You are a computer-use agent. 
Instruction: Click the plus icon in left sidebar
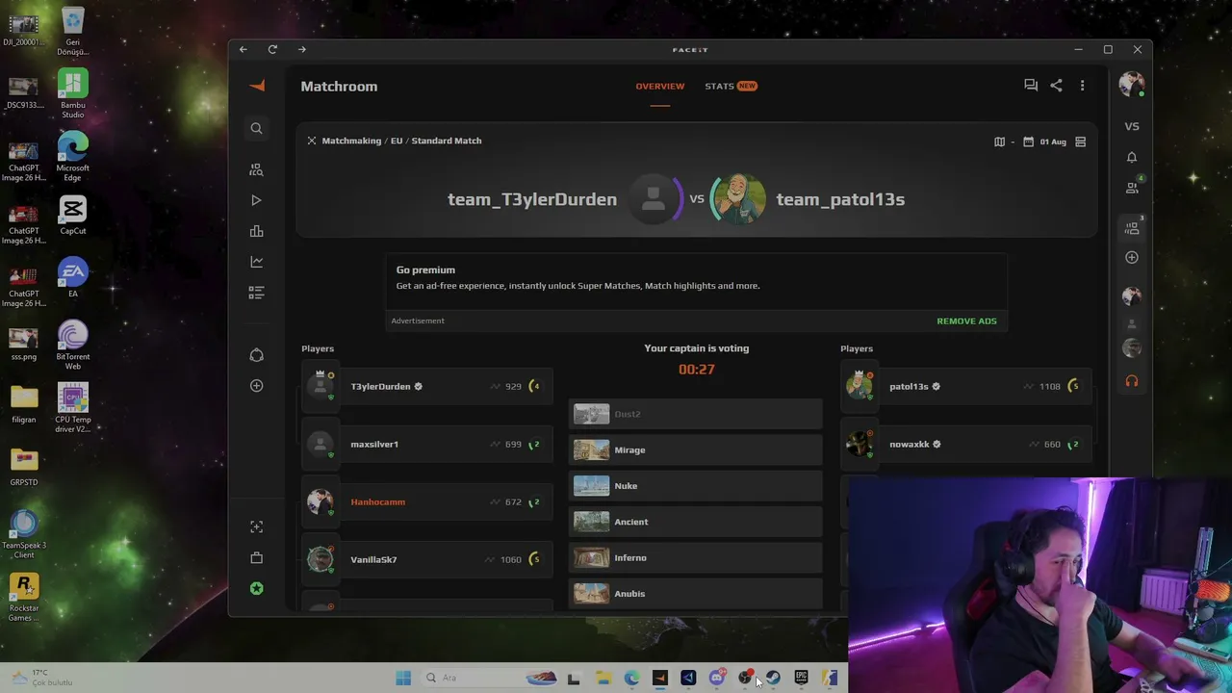[256, 386]
